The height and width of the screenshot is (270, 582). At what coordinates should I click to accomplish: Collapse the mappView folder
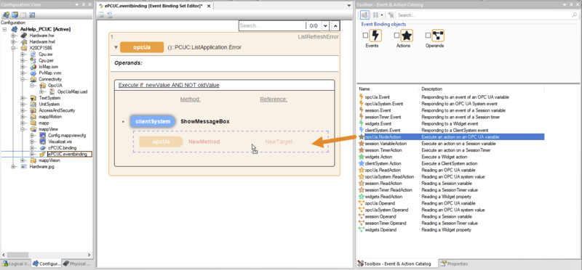point(23,129)
